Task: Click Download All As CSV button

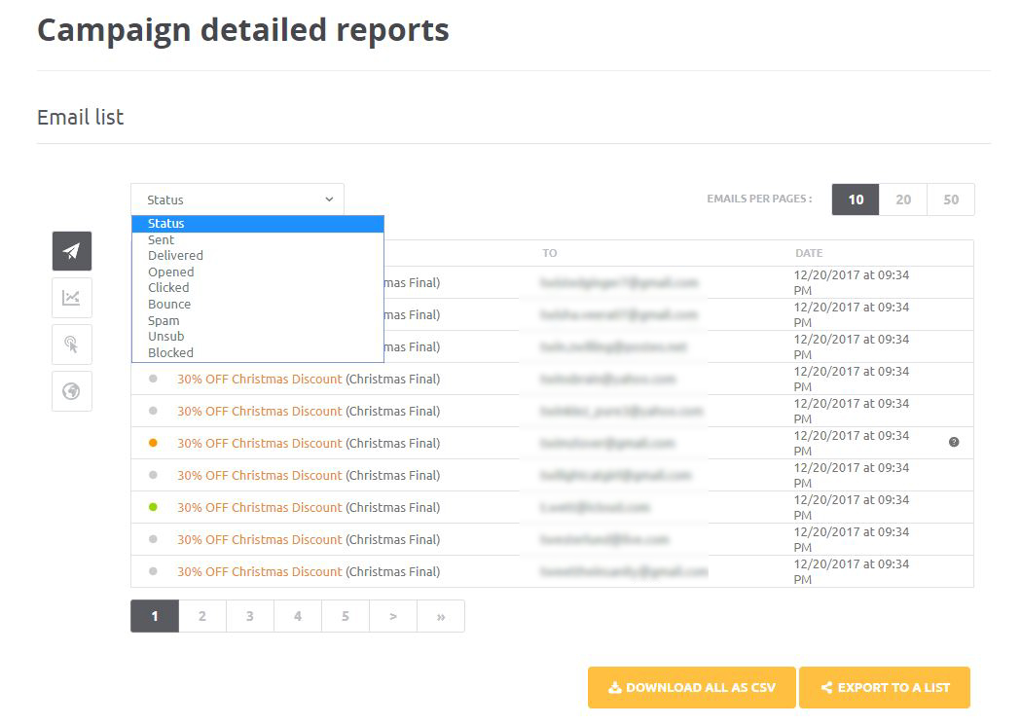Action: click(x=691, y=688)
